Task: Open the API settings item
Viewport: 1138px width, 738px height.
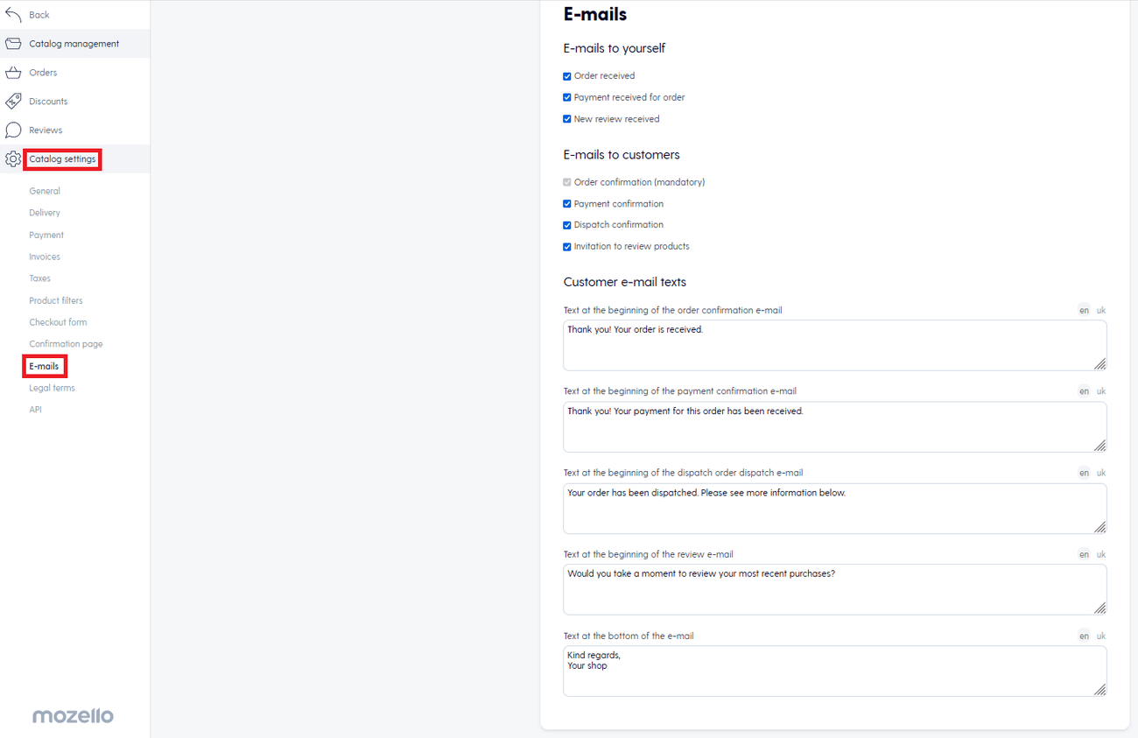Action: (35, 410)
